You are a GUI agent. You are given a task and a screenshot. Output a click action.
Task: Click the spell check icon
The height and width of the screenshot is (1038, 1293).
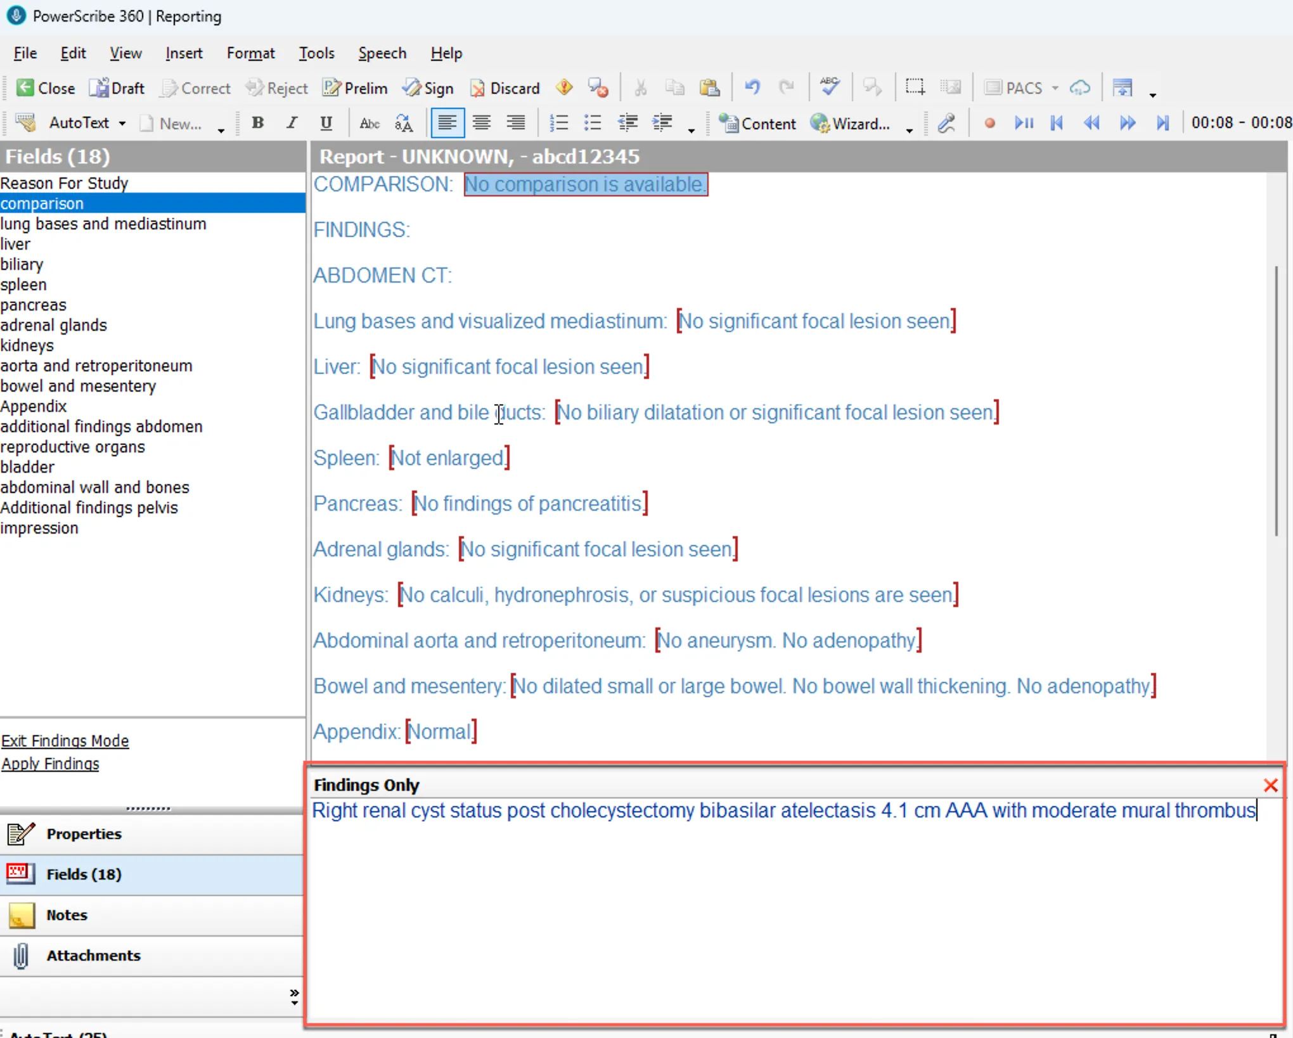click(829, 87)
